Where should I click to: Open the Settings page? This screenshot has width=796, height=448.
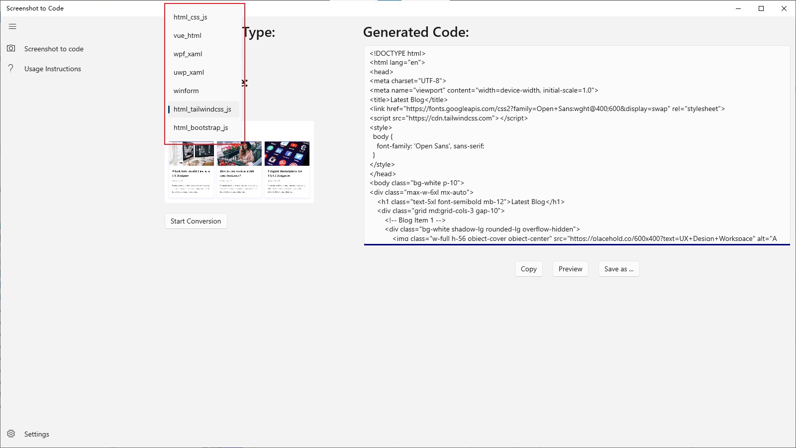[37, 434]
